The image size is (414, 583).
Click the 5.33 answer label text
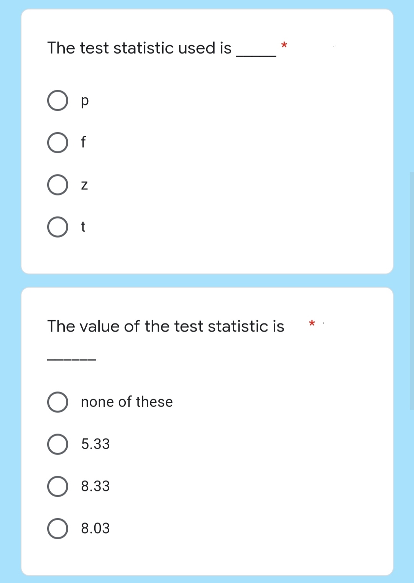[95, 444]
